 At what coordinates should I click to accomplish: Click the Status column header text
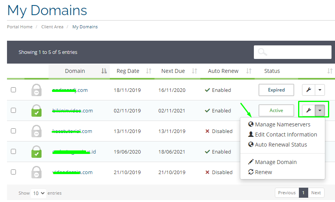click(272, 71)
